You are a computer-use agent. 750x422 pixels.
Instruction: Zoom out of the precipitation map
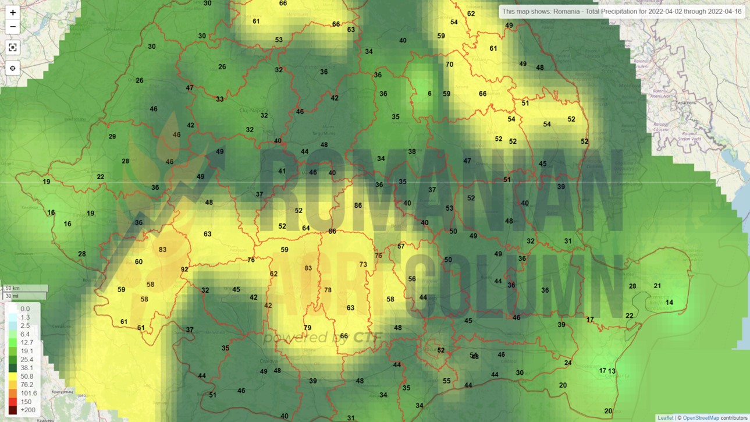tap(13, 27)
